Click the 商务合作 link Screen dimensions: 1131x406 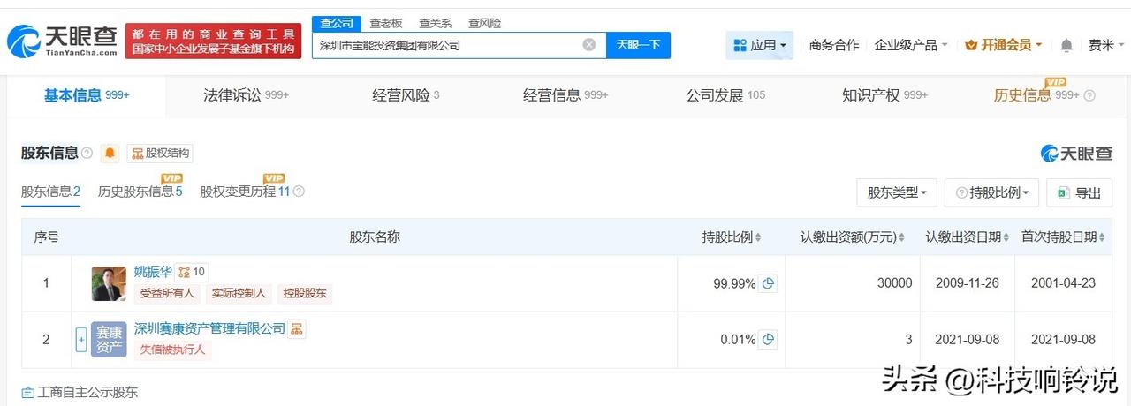point(834,45)
